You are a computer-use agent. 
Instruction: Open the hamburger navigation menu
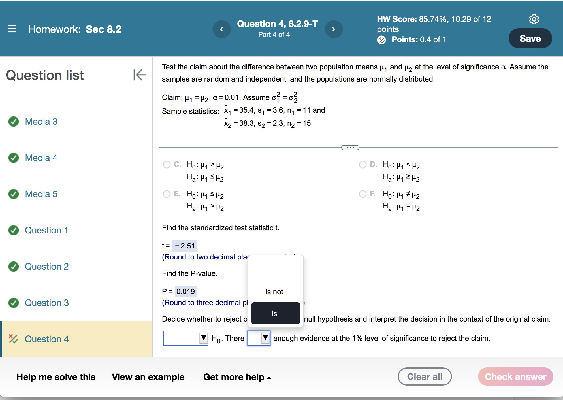pyautogui.click(x=12, y=29)
